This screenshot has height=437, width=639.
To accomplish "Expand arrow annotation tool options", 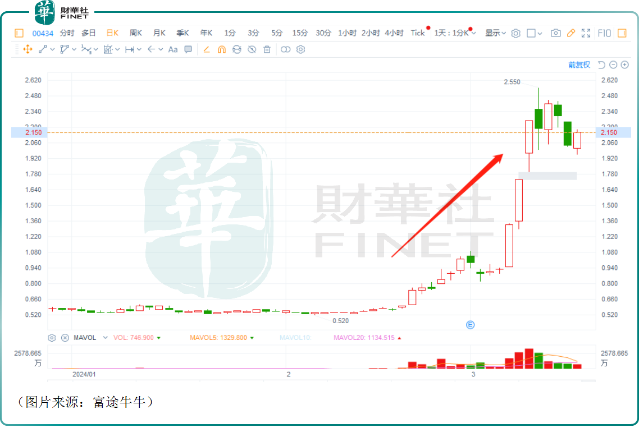I will (x=161, y=49).
